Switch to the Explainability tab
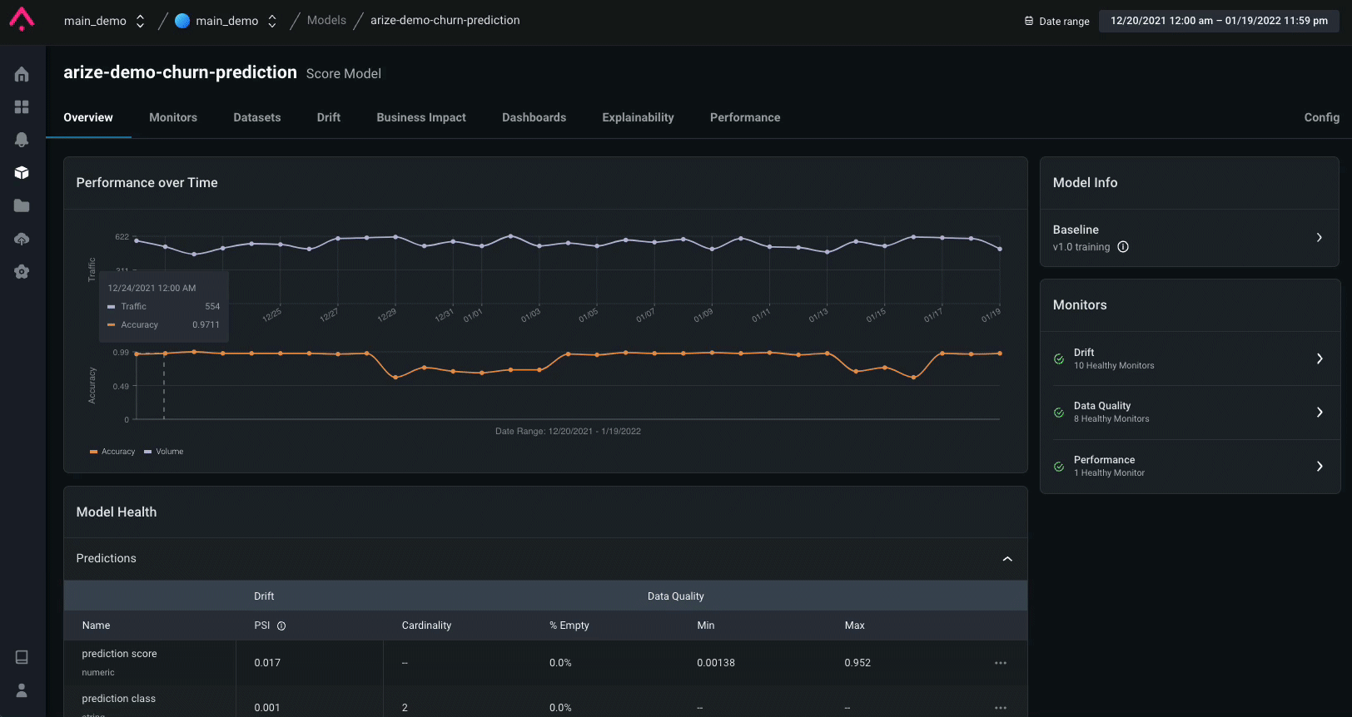Screen dimensions: 1352x717 point(639,117)
